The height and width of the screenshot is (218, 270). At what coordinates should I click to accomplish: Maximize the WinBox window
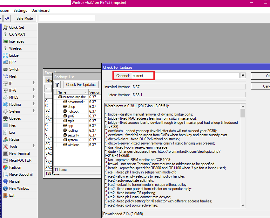(x=266, y=3)
